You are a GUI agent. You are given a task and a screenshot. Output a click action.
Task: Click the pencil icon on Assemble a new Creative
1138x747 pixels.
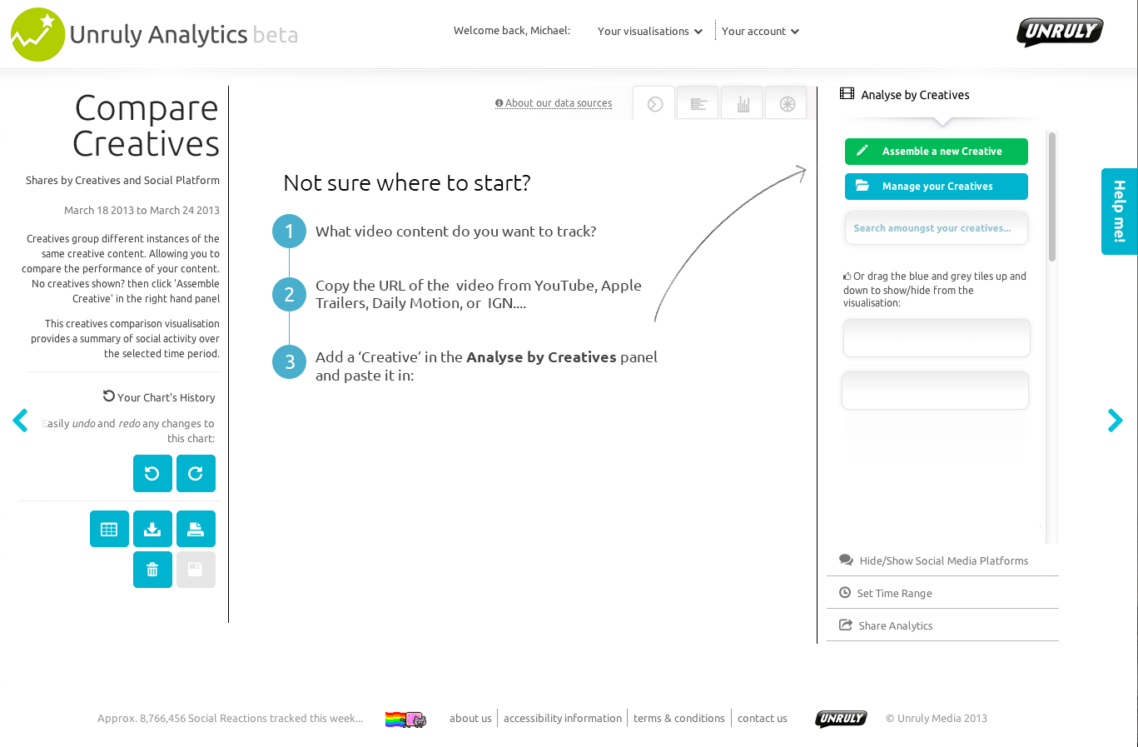coord(862,151)
